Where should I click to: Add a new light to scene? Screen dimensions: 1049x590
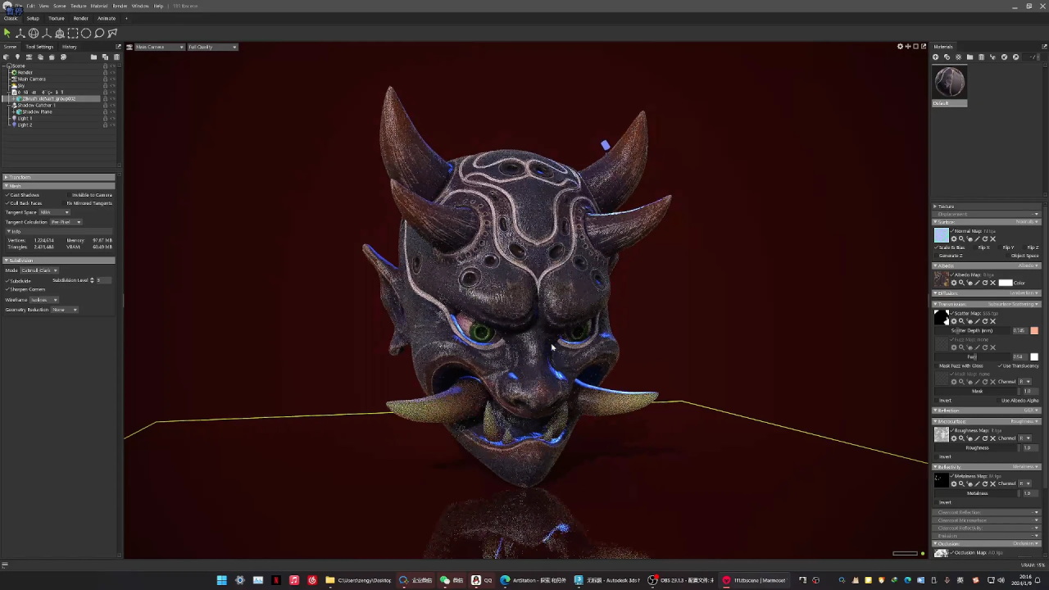pyautogui.click(x=16, y=57)
